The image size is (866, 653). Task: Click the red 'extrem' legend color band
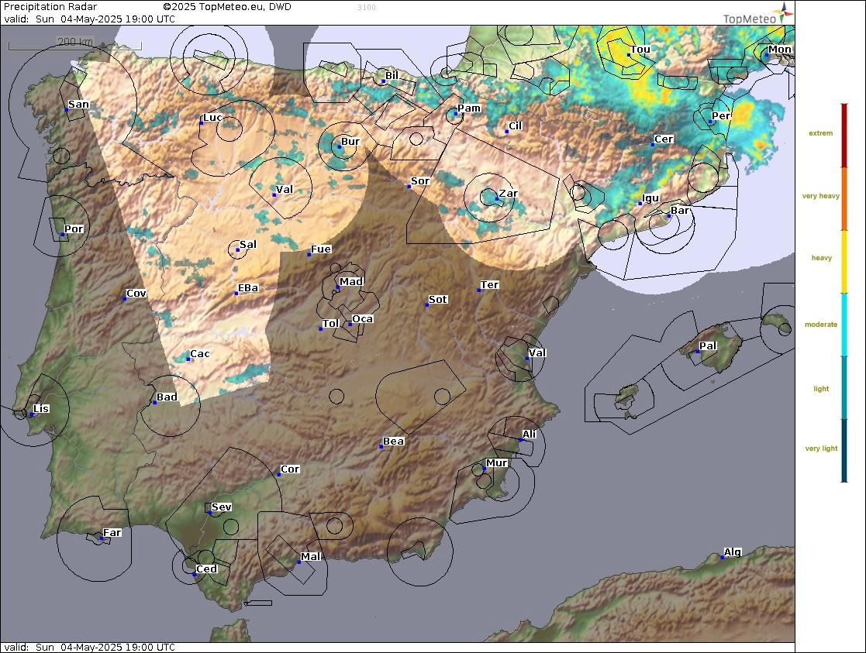(x=844, y=136)
